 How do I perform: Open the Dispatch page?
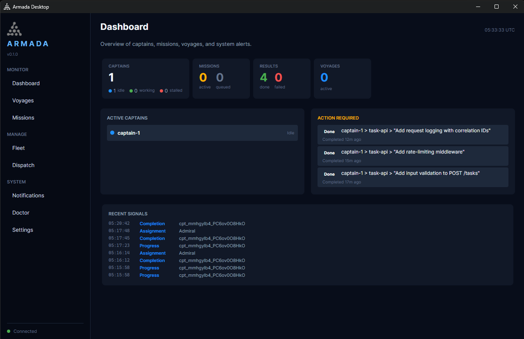tap(23, 165)
